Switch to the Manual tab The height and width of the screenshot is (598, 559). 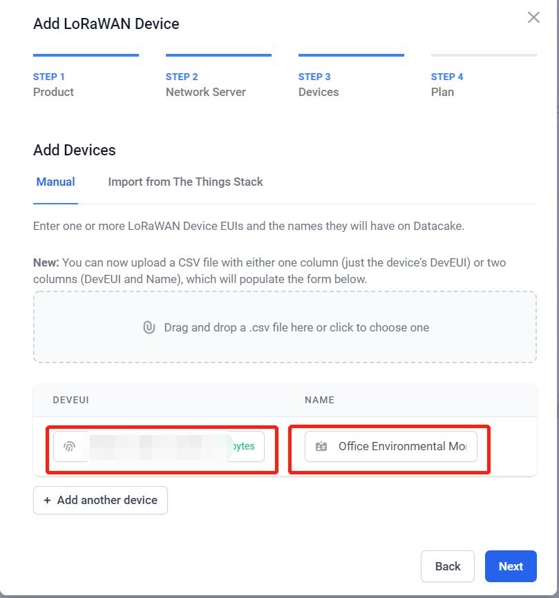pyautogui.click(x=55, y=182)
